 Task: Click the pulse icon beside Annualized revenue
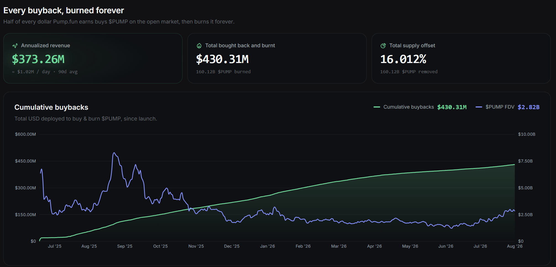15,46
